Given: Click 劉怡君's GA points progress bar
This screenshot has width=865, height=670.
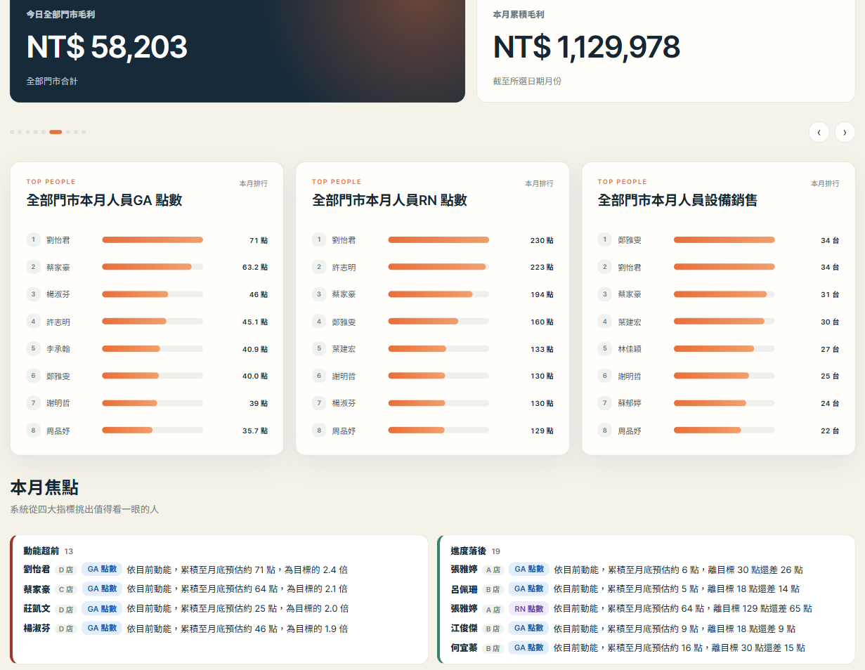Looking at the screenshot, I should pyautogui.click(x=152, y=240).
